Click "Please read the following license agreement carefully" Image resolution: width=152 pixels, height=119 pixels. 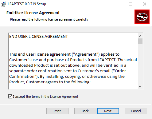point(49,19)
